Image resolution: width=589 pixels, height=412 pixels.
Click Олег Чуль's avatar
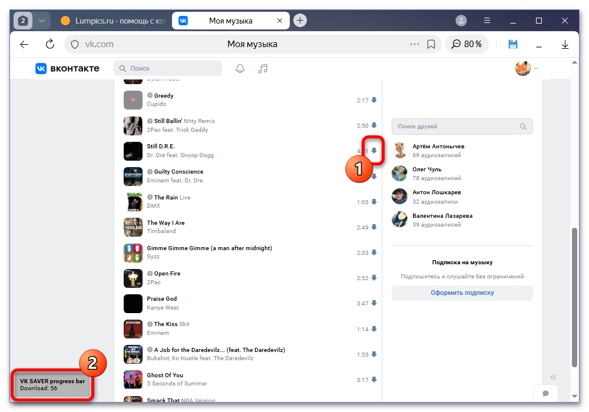tap(399, 174)
